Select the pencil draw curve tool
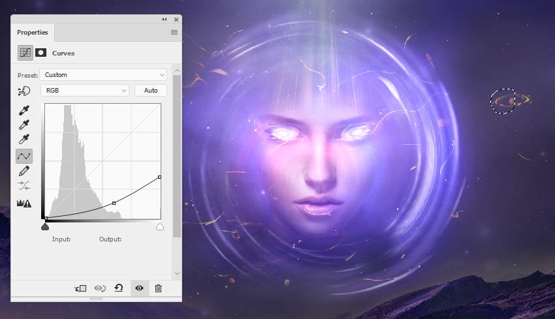Image resolution: width=555 pixels, height=319 pixels. click(x=24, y=171)
